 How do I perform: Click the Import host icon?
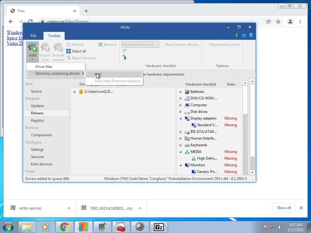[x=45, y=48]
